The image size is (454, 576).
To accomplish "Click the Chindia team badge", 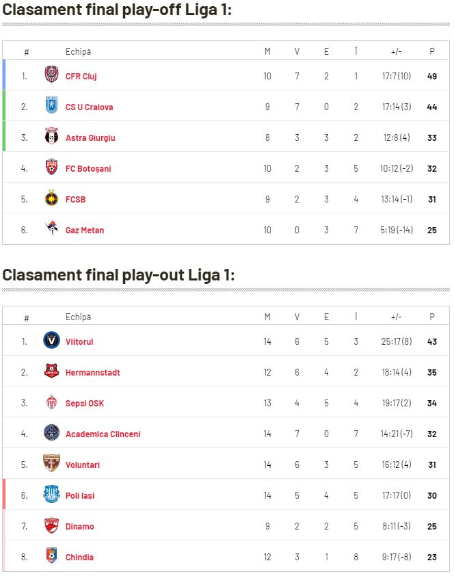I will click(x=51, y=555).
